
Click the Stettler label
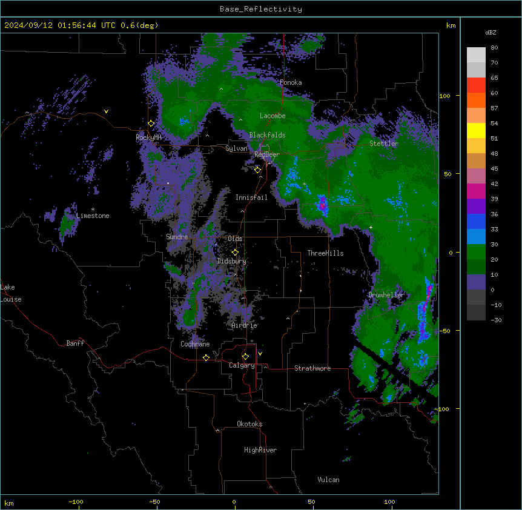pos(384,144)
